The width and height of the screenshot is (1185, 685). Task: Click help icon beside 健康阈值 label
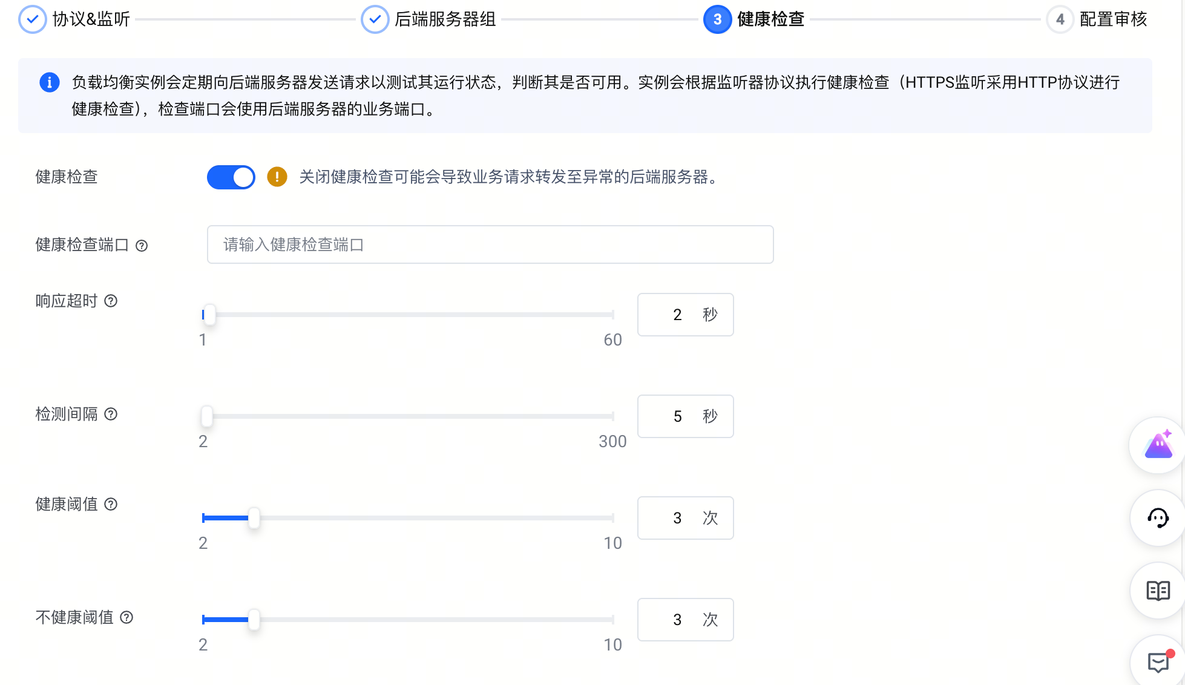(111, 504)
